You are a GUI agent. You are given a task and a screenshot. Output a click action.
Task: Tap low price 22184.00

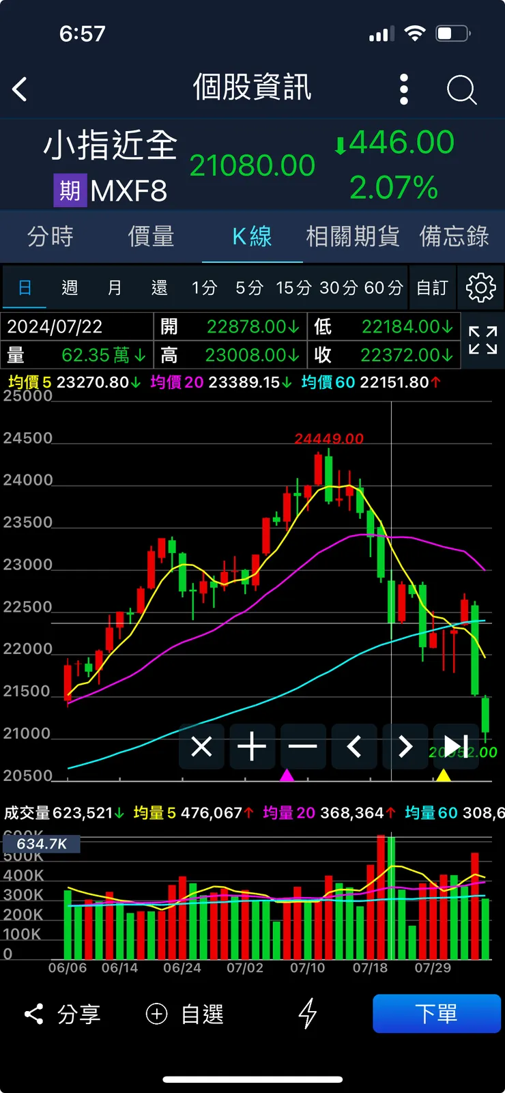tap(407, 326)
